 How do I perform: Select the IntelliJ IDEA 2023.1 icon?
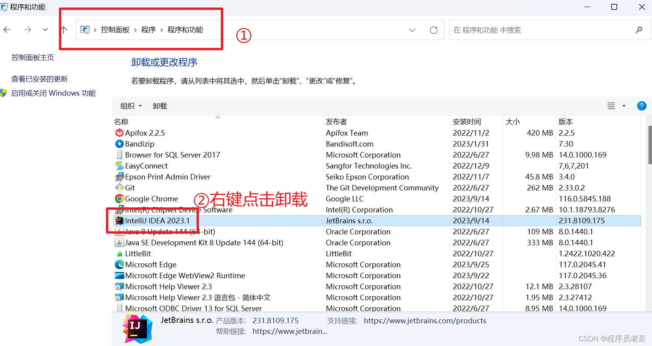click(120, 221)
